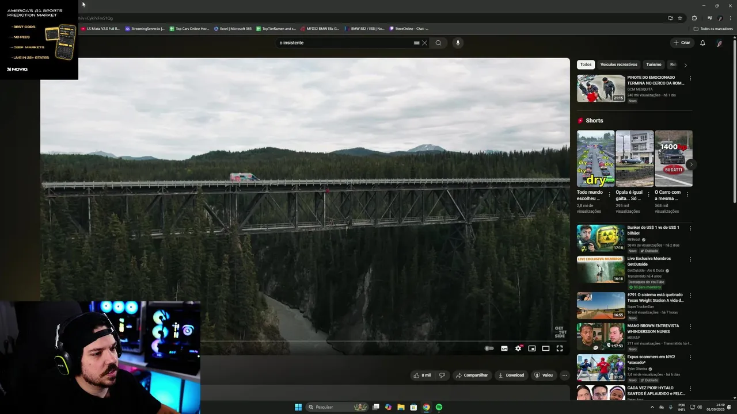The width and height of the screenshot is (737, 414).
Task: Open options for Live Exclusiva Membros video
Action: coord(690,259)
